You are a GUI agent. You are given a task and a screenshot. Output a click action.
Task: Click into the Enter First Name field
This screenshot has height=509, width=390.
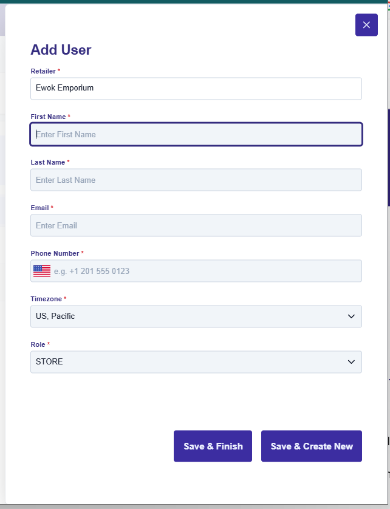[196, 134]
